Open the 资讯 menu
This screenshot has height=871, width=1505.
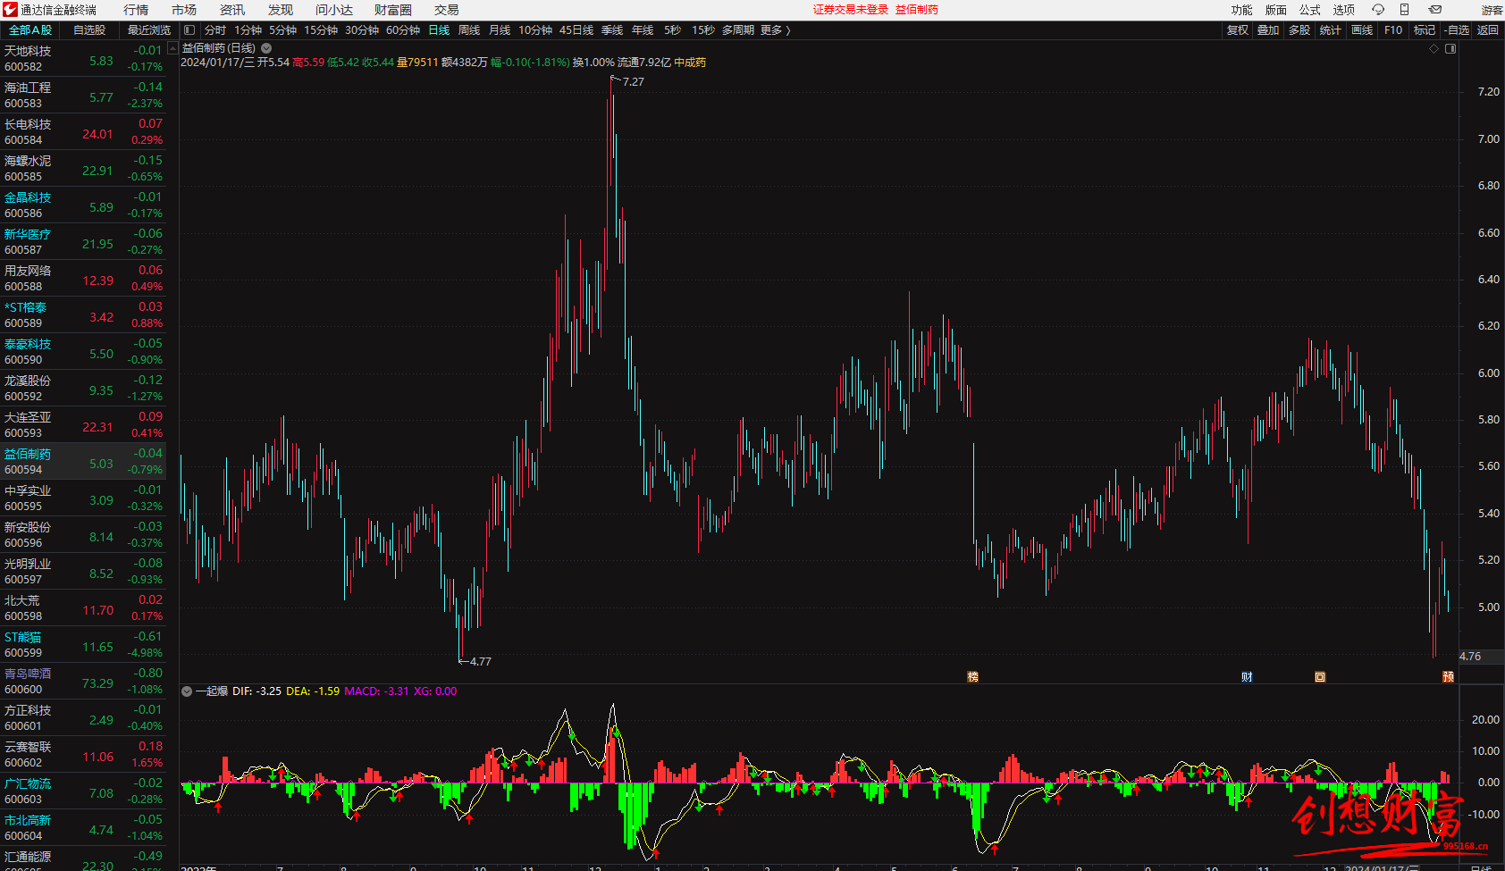(x=232, y=10)
